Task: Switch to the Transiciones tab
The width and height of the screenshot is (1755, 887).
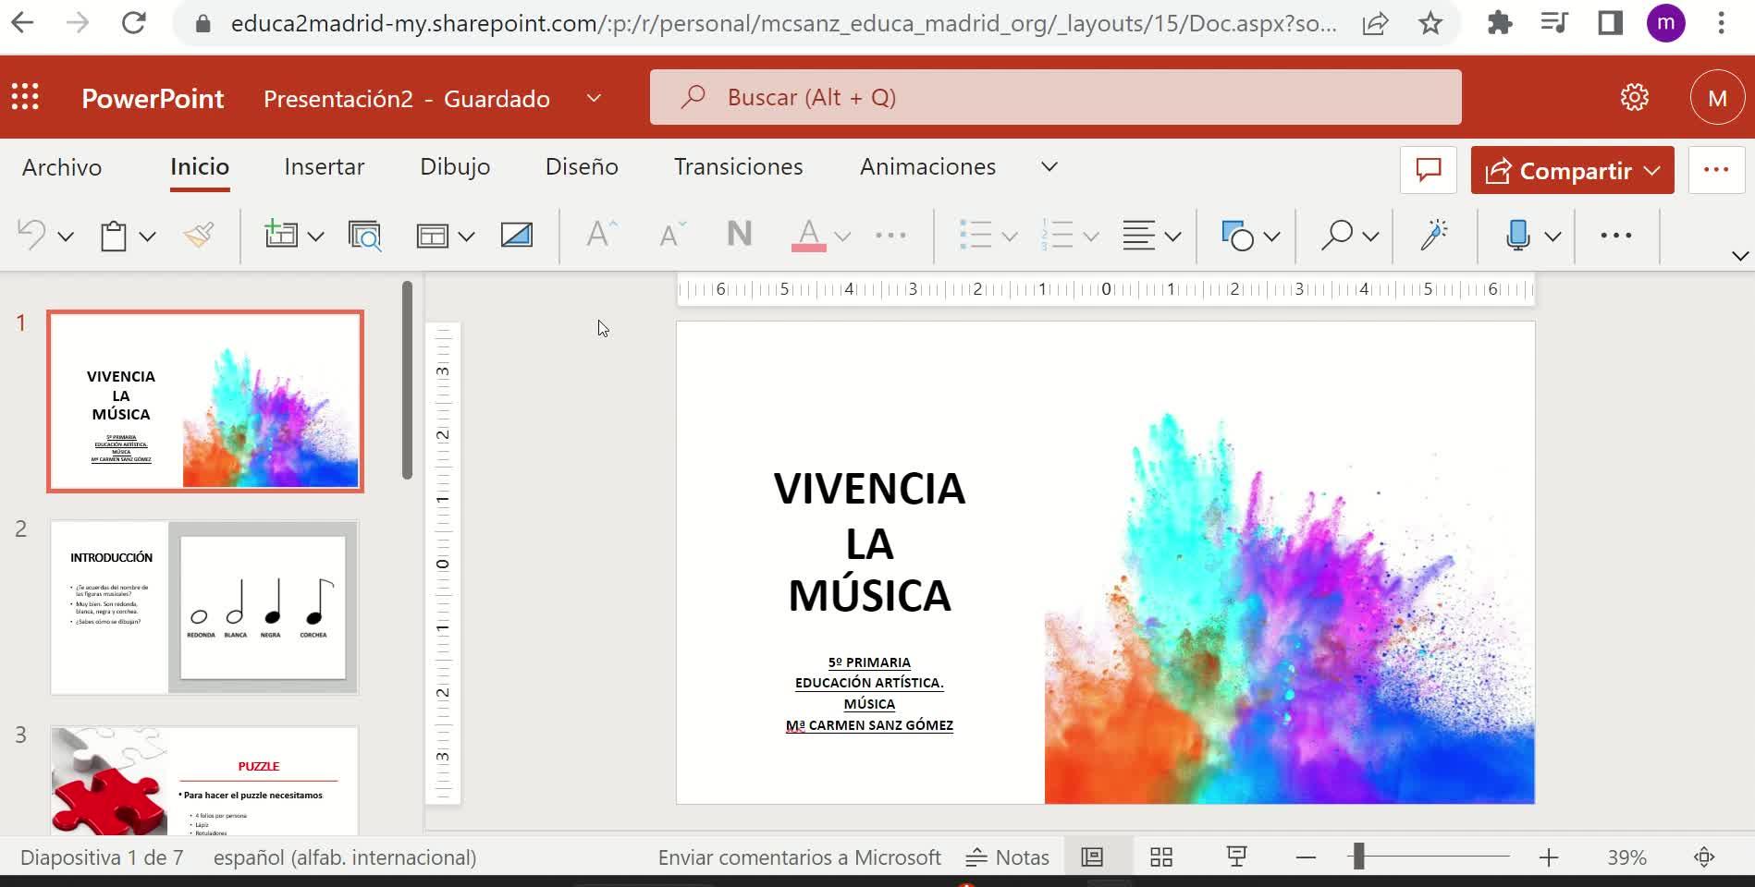Action: click(x=738, y=166)
